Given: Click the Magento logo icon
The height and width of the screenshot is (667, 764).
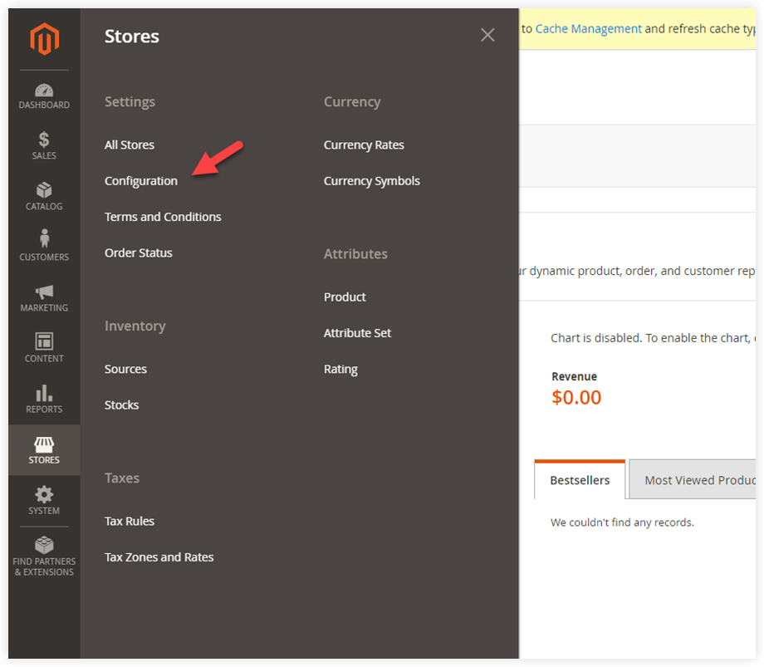Looking at the screenshot, I should point(44,39).
